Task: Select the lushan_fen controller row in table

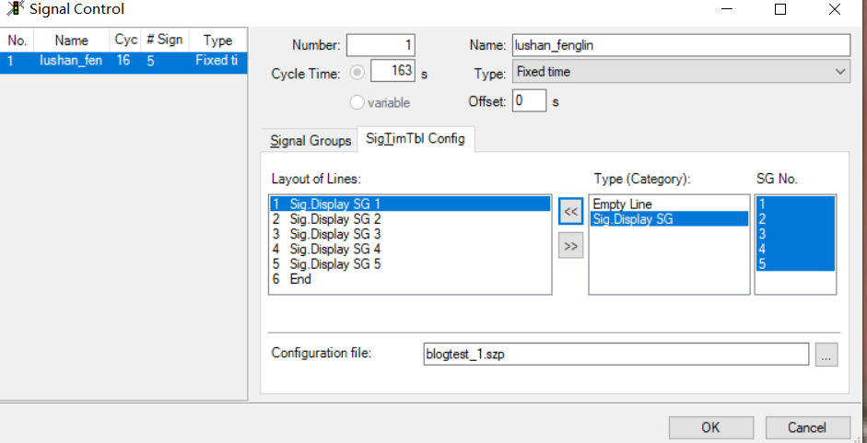Action: 123,60
